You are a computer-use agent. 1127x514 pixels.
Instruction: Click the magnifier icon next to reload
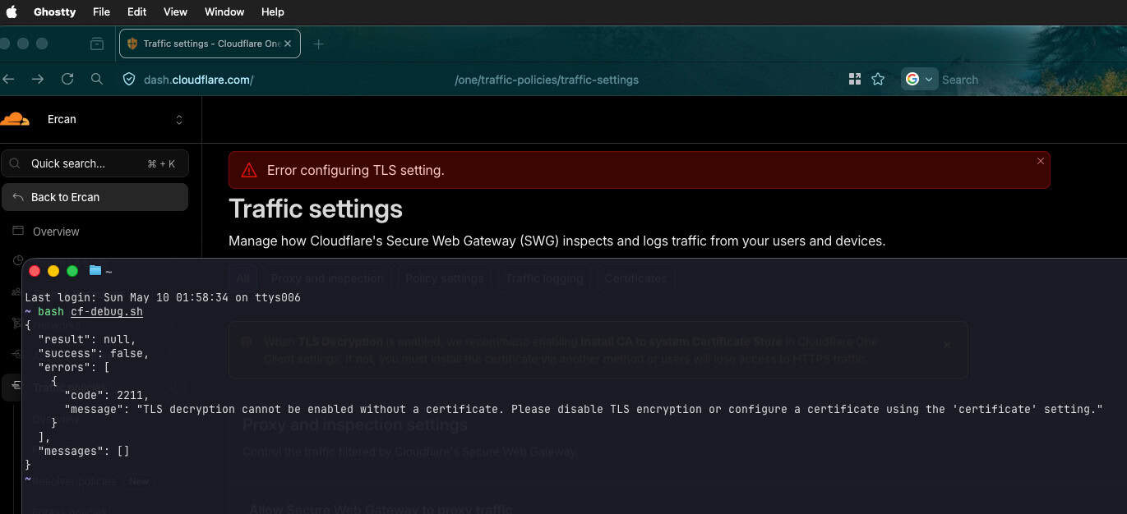(97, 79)
